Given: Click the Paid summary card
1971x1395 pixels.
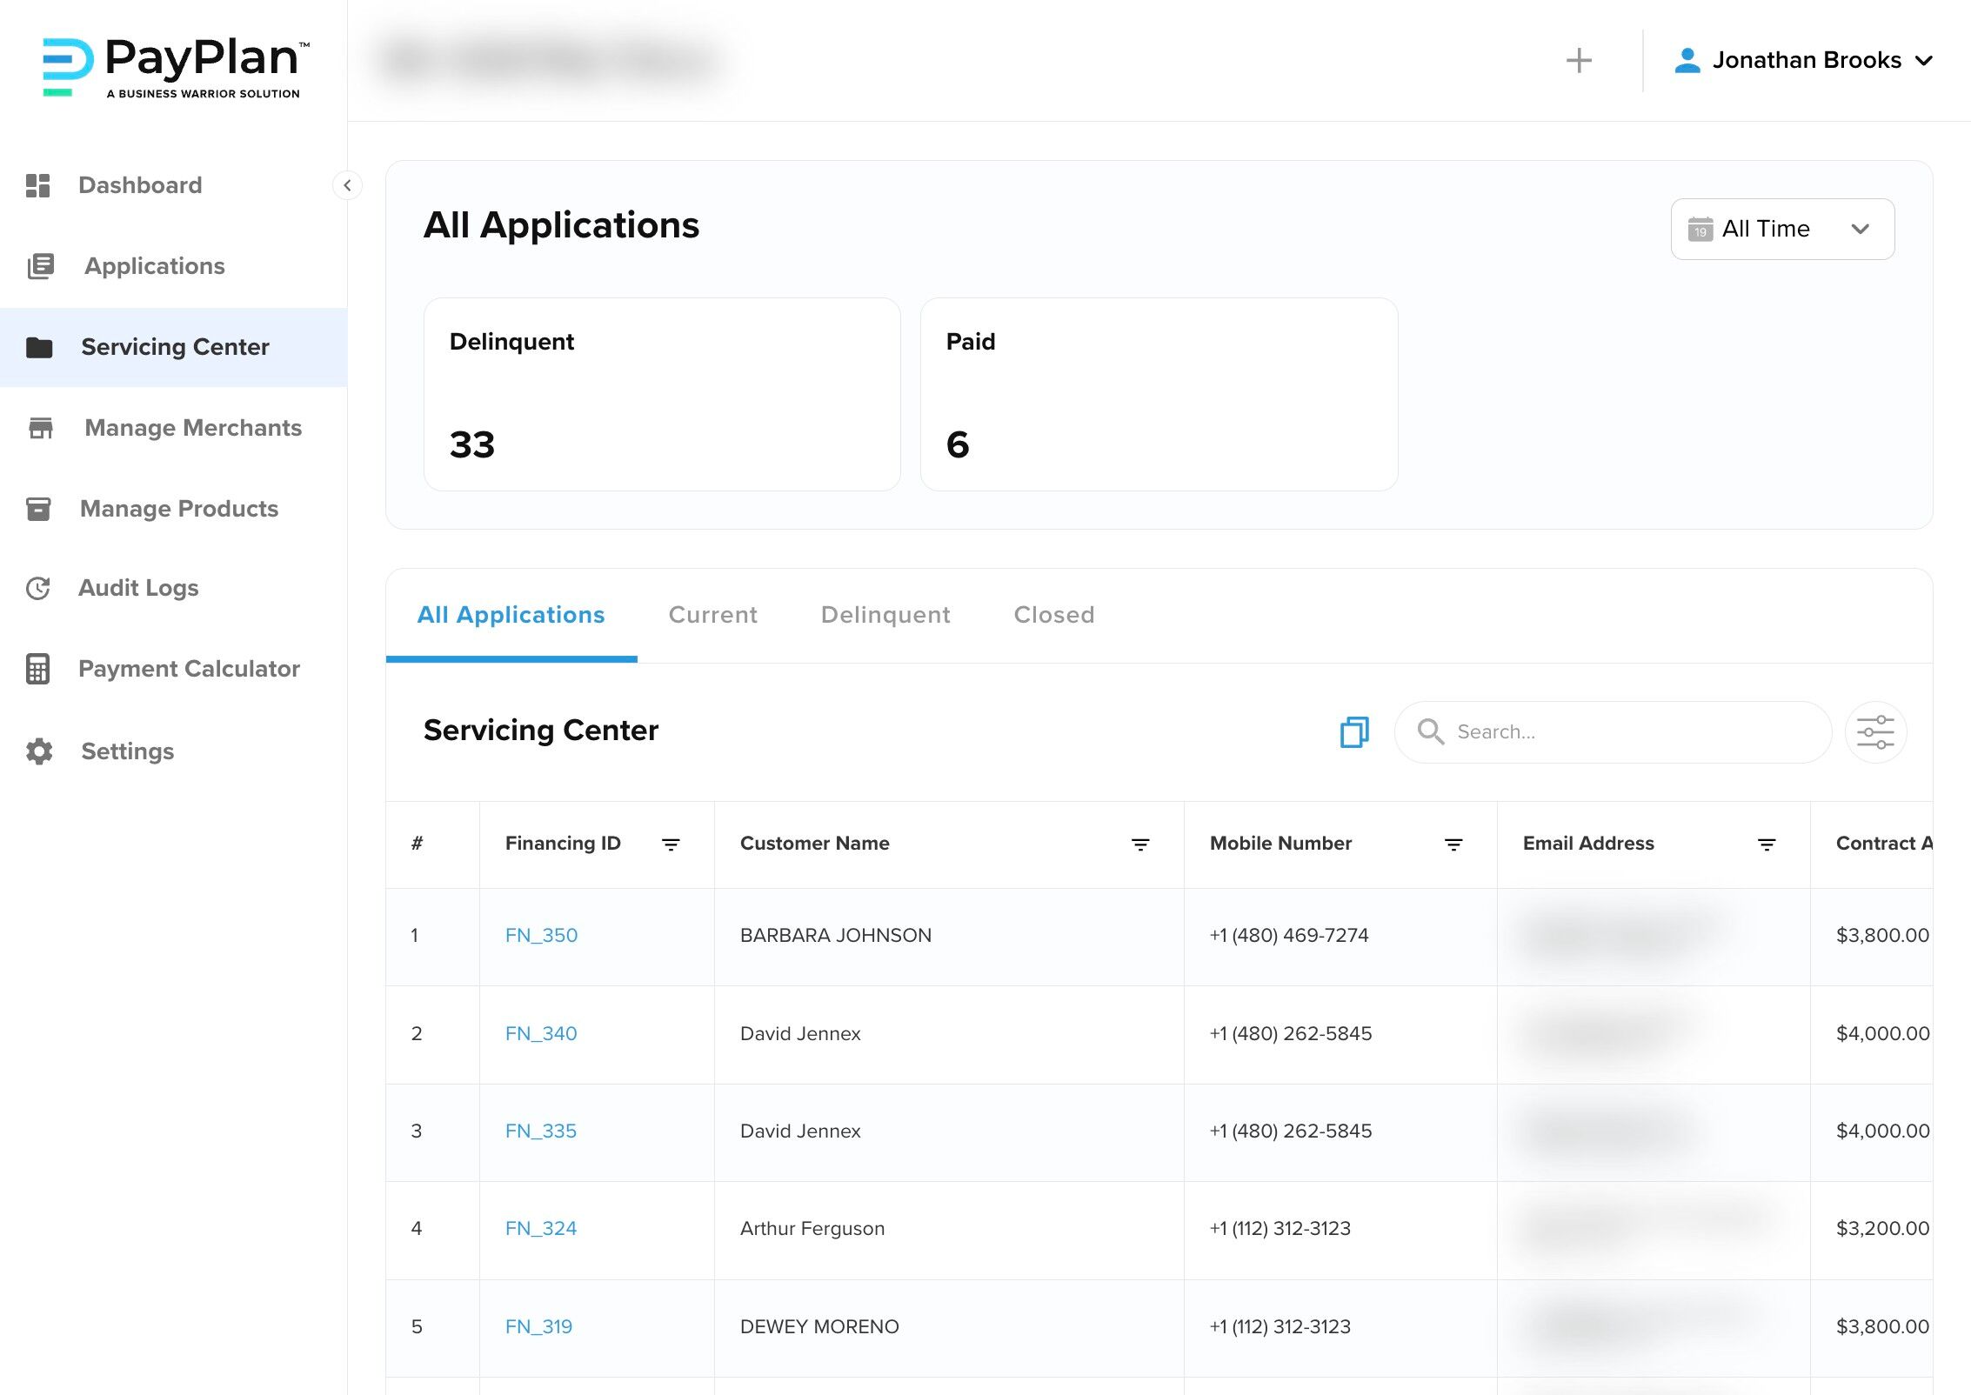Looking at the screenshot, I should (x=1159, y=395).
